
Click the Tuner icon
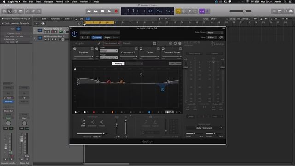pyautogui.click(x=189, y=11)
